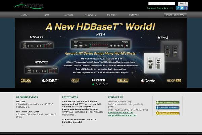Click the A New HDBaseT World banner title

(x=100, y=27)
